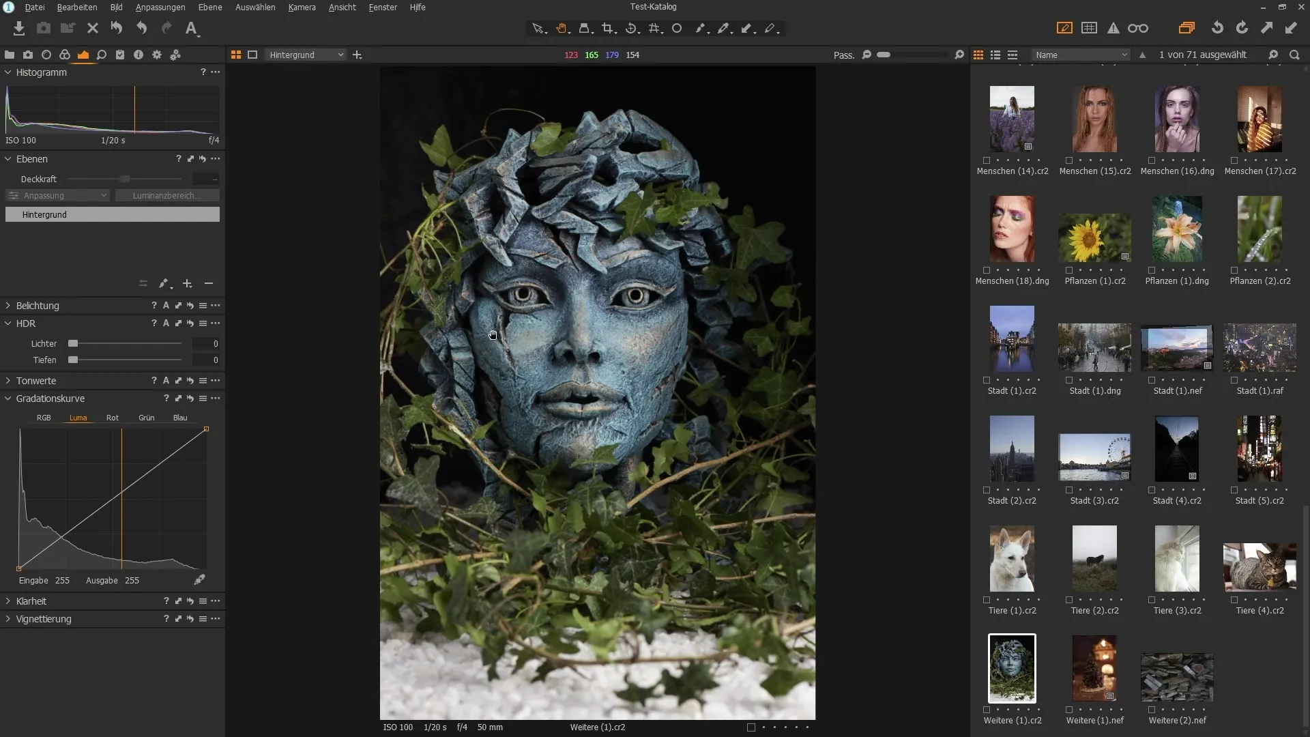
Task: Select the Tiere (1).cr2 white dog thumbnail
Action: (1012, 558)
